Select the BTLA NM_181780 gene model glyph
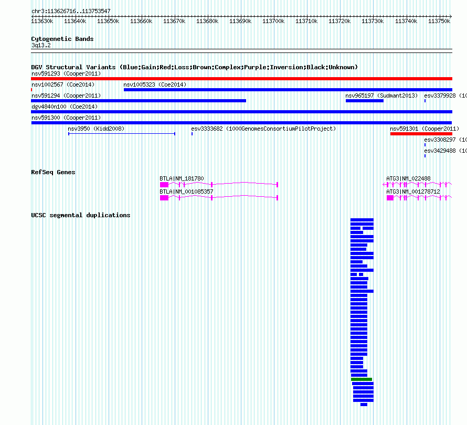Screen dimensions: 467x425 click(219, 185)
